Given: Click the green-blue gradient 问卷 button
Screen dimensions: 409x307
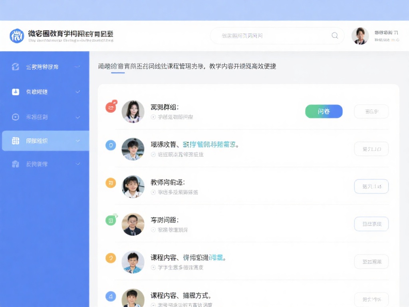Looking at the screenshot, I should click(324, 112).
